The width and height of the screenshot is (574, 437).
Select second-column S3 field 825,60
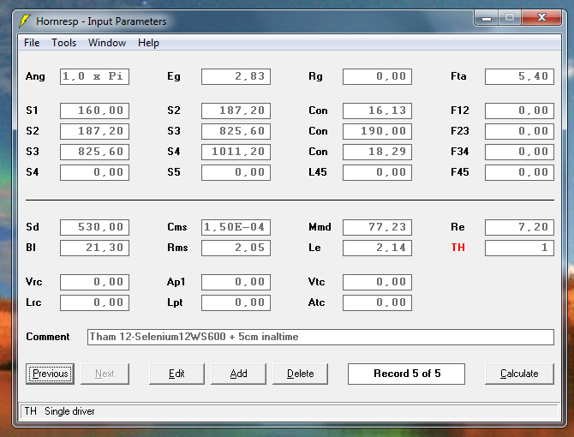[236, 131]
